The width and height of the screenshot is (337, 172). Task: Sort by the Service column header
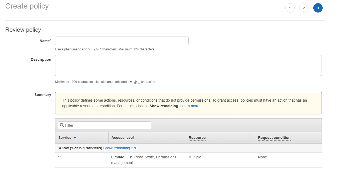click(65, 138)
